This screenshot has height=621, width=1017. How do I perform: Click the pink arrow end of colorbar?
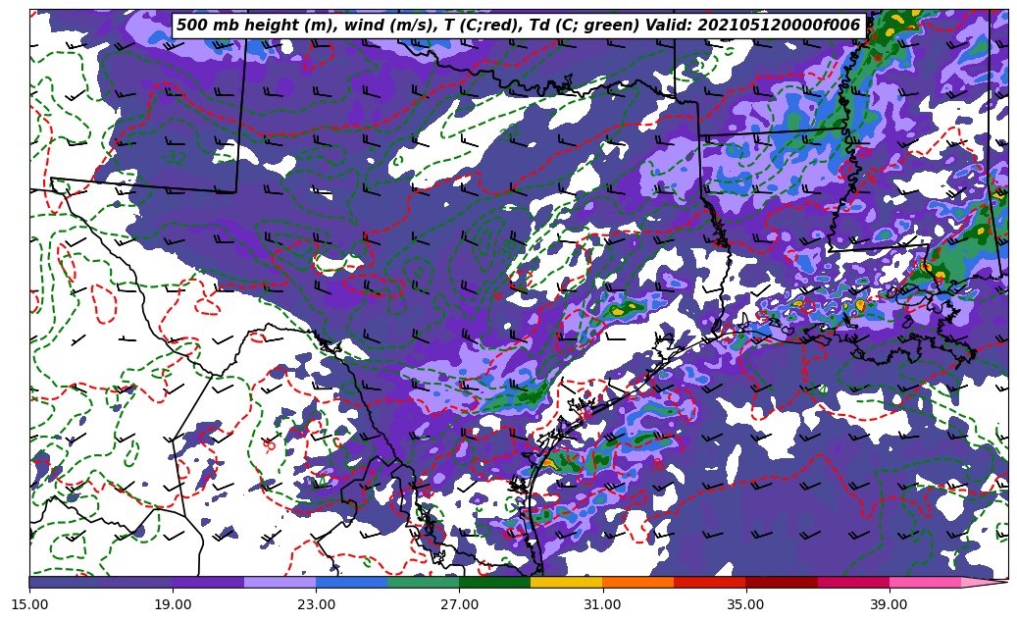(985, 582)
